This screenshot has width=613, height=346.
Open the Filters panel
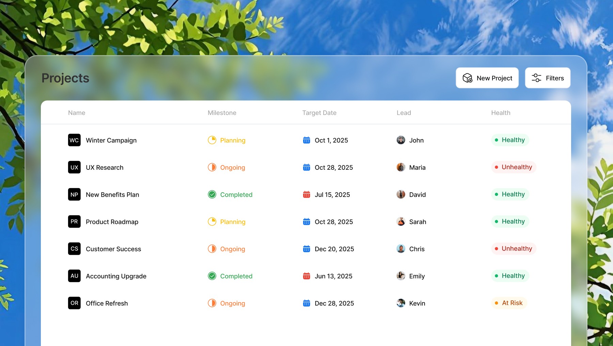pyautogui.click(x=548, y=78)
